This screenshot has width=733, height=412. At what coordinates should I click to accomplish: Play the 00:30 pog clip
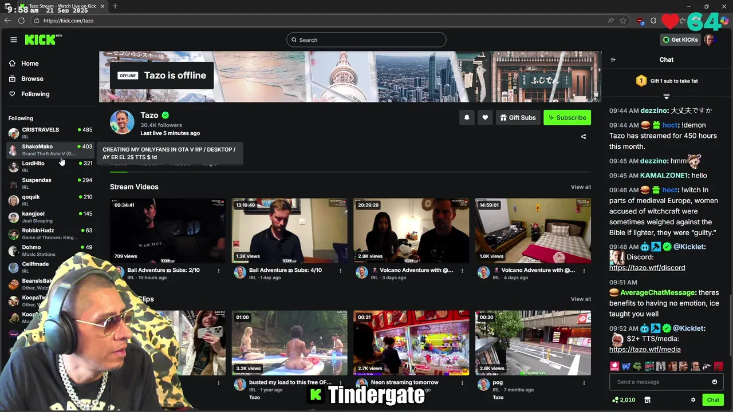533,343
